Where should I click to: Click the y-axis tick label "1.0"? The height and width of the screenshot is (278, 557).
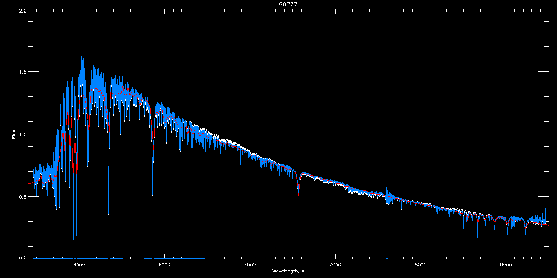pyautogui.click(x=23, y=134)
